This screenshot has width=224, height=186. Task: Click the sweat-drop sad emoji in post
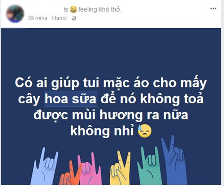[x=145, y=131]
